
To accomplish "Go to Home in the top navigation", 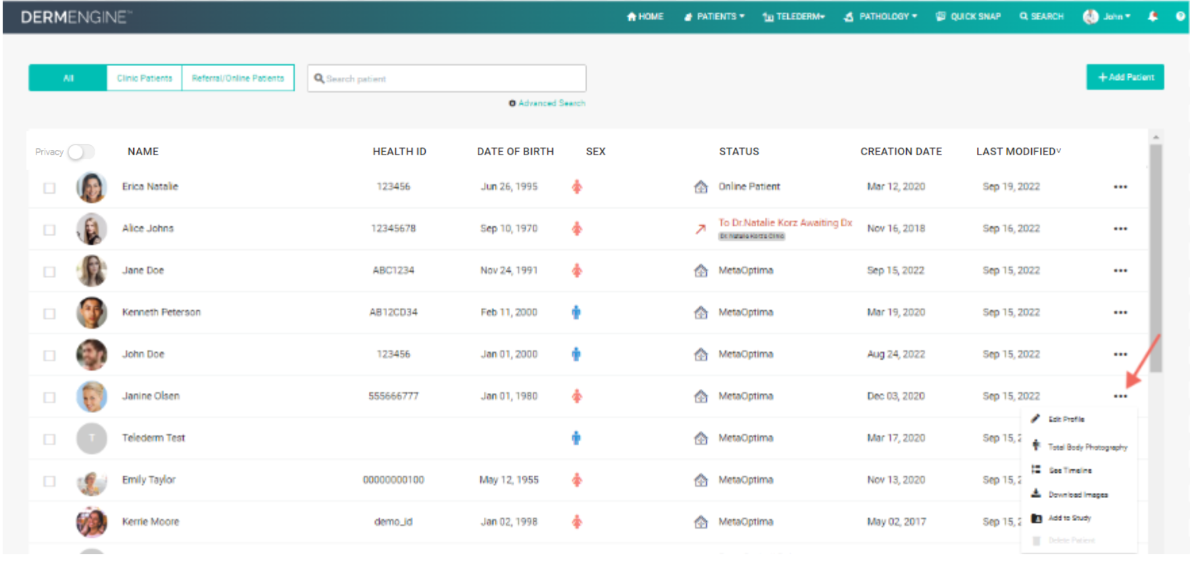I will pos(645,16).
